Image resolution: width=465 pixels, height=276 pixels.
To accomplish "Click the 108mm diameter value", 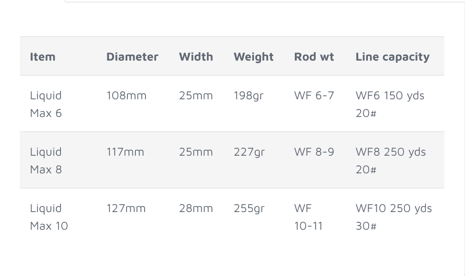I will pyautogui.click(x=126, y=96).
